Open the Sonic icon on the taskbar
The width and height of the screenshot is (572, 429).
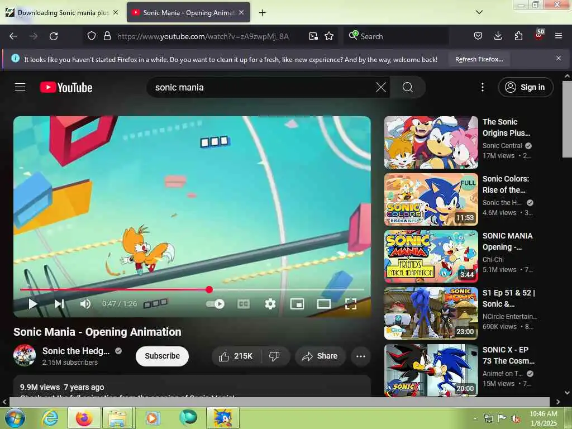click(222, 418)
